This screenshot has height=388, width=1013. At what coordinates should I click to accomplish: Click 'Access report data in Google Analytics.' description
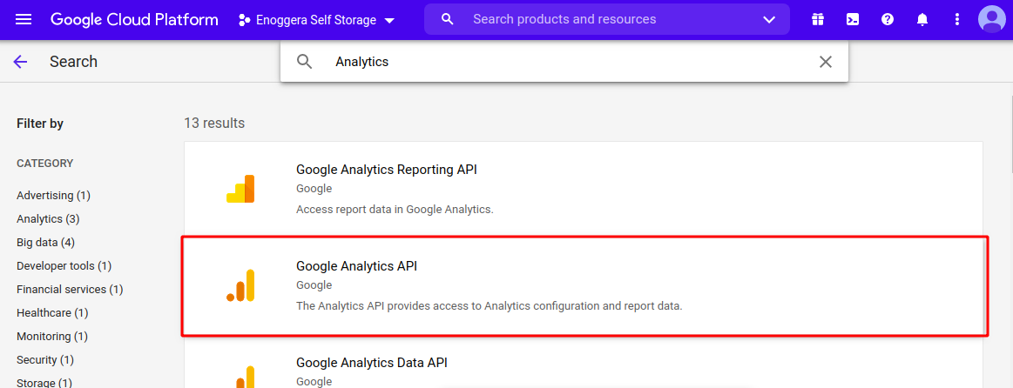pyautogui.click(x=395, y=210)
